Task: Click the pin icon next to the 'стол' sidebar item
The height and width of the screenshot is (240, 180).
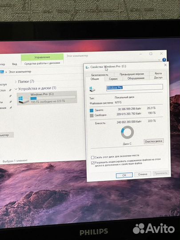Action: pyautogui.click(x=10, y=90)
